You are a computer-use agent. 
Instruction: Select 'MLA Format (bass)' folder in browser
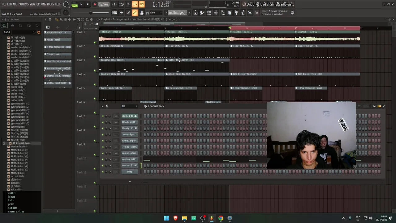(21, 143)
